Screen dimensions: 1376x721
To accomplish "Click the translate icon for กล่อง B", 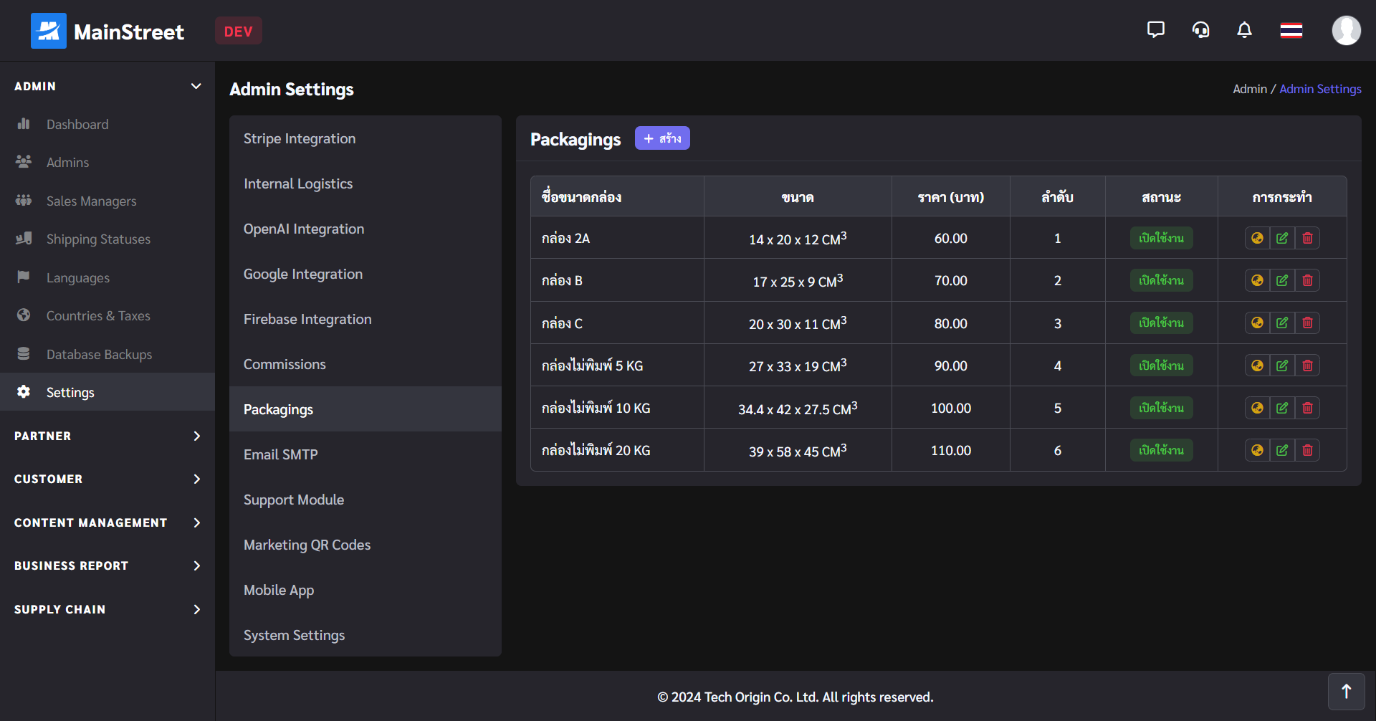I will [1257, 280].
